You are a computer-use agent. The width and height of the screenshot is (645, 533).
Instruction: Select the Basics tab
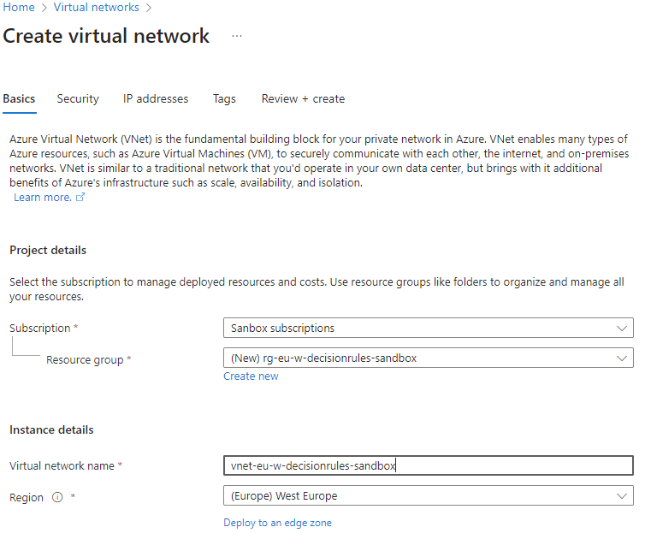point(20,99)
